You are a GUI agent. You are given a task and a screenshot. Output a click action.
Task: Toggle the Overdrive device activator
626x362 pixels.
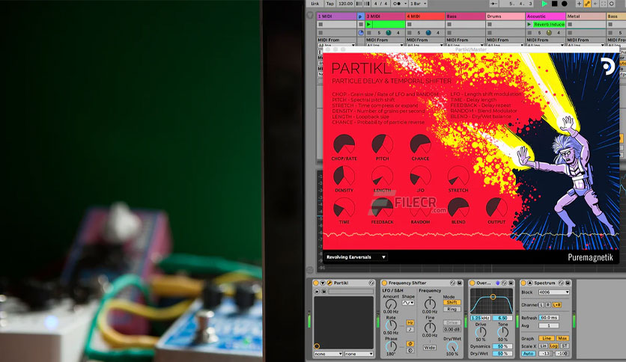coord(472,283)
